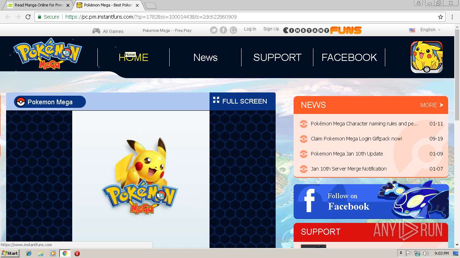Click the SUPPORT panel header
The height and width of the screenshot is (258, 460).
371,232
